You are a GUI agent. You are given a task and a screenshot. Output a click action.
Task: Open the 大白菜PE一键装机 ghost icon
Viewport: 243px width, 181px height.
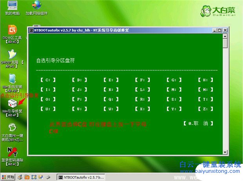(x=12, y=133)
